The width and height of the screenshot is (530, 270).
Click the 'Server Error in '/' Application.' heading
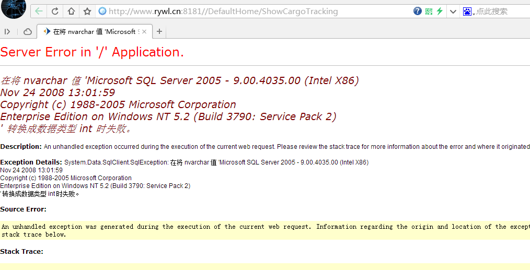click(x=92, y=52)
